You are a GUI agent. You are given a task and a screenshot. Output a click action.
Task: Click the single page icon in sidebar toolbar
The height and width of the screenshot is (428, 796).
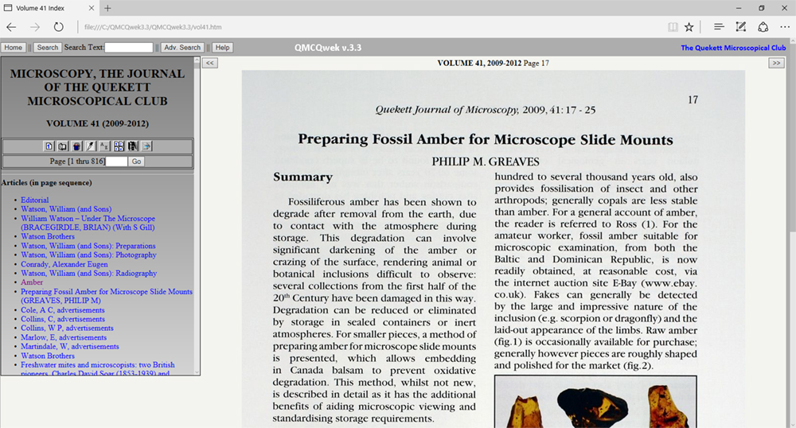49,146
